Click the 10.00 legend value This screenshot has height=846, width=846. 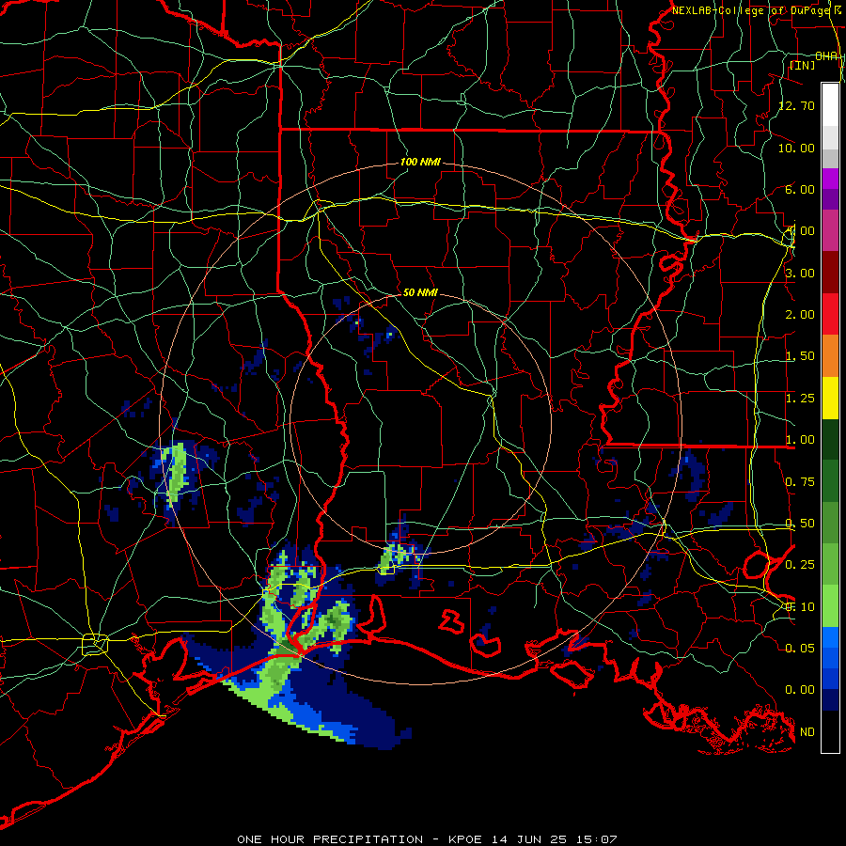(796, 148)
